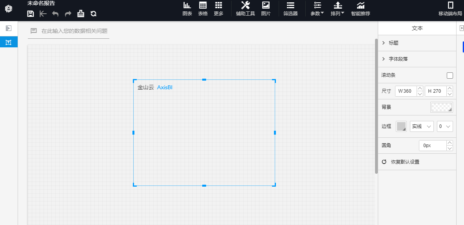Enable the 滚动条 scrollbar checkbox
This screenshot has width=464, height=225.
pos(450,76)
